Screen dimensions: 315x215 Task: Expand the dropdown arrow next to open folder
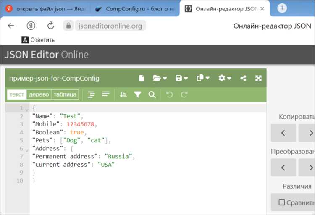point(165,78)
